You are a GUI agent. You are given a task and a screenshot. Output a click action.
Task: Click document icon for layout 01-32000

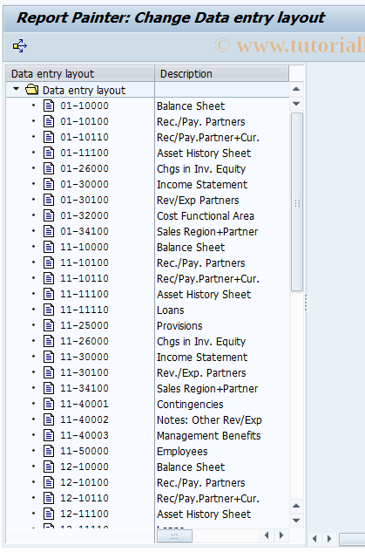49,215
